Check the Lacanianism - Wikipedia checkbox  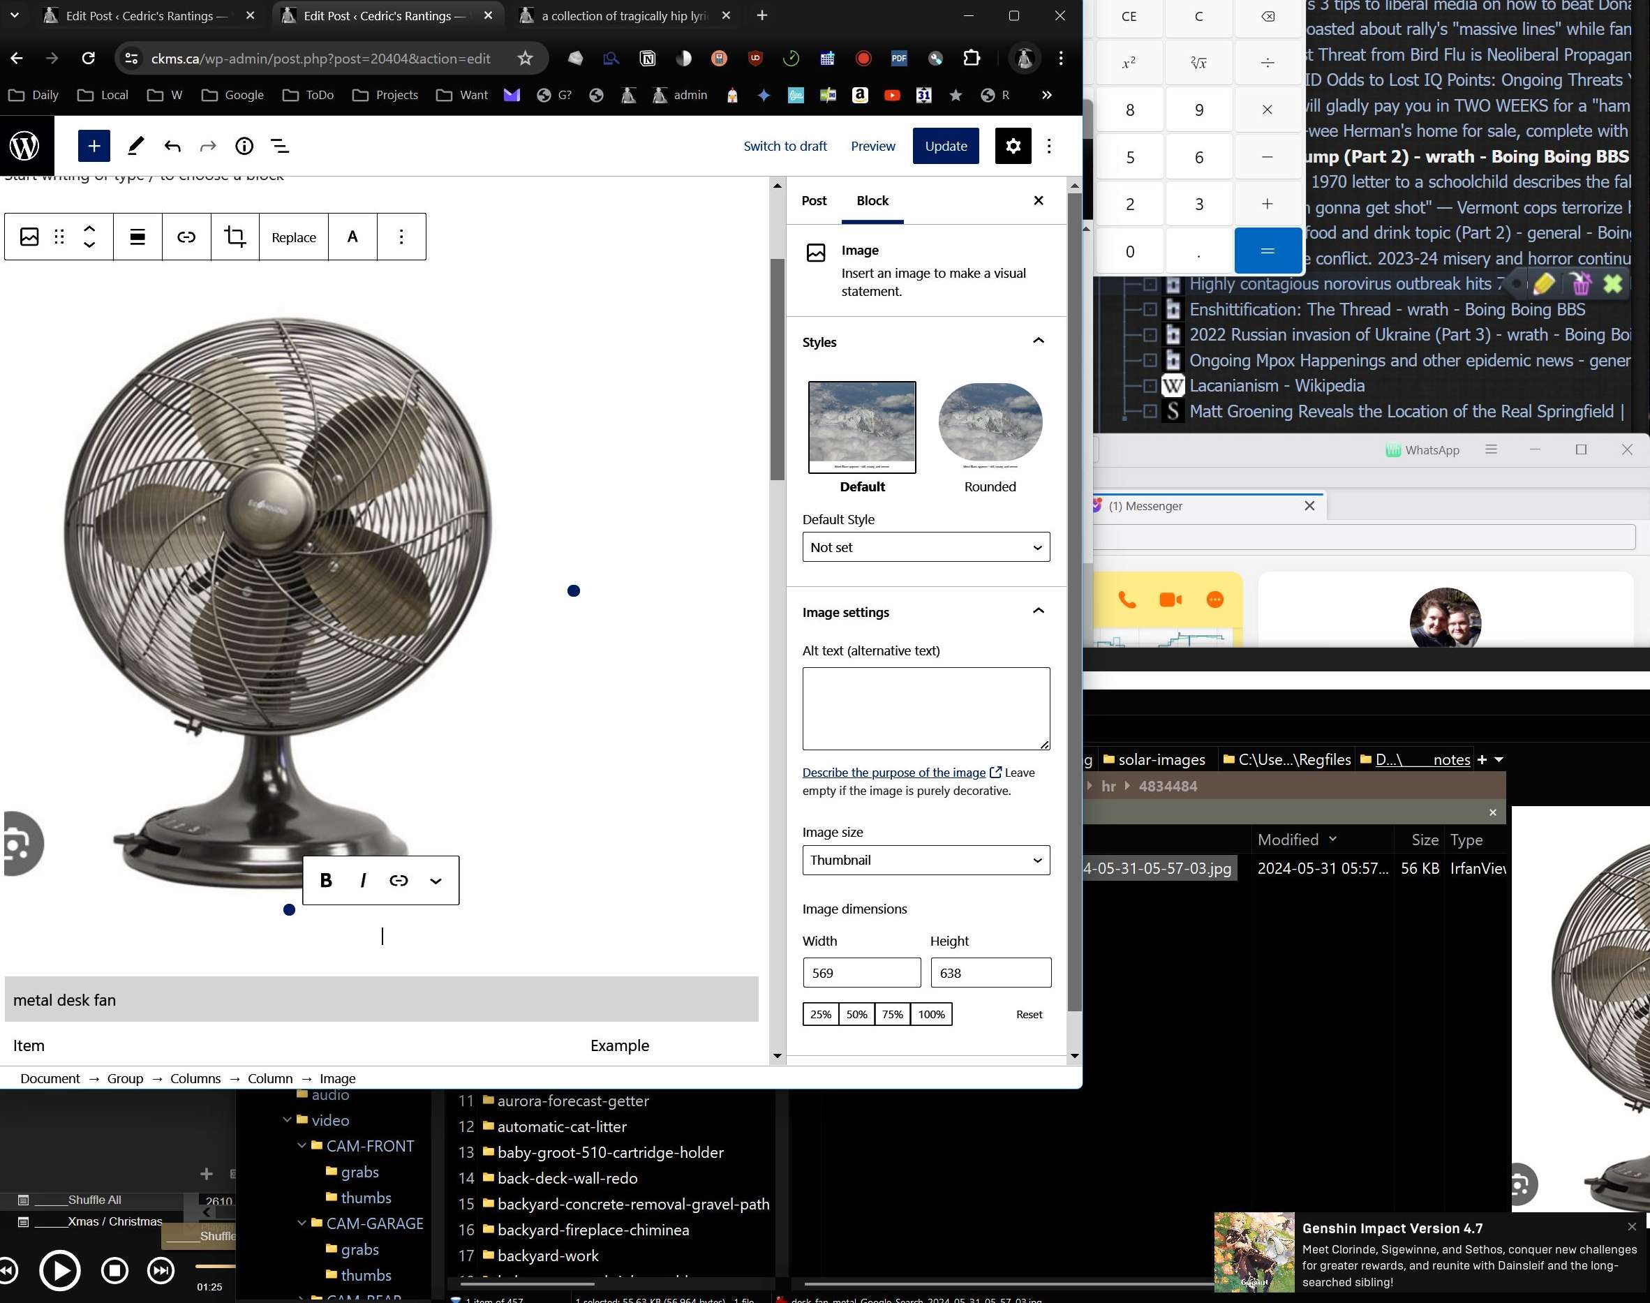tap(1150, 386)
